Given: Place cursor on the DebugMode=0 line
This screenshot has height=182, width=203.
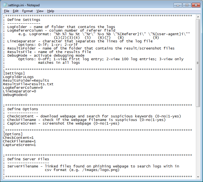Looking at the screenshot, I should [x=15, y=95].
